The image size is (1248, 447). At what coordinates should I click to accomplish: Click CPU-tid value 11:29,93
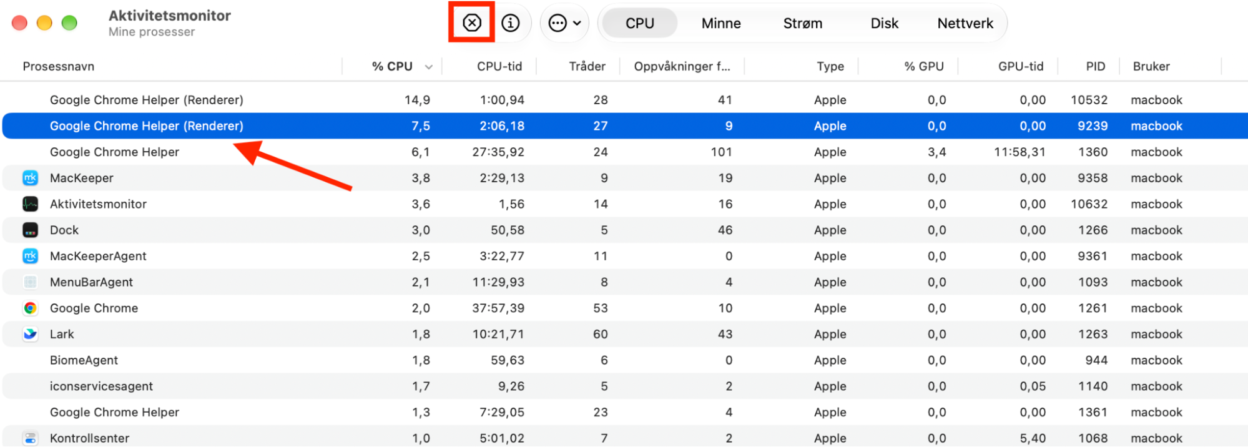click(498, 282)
